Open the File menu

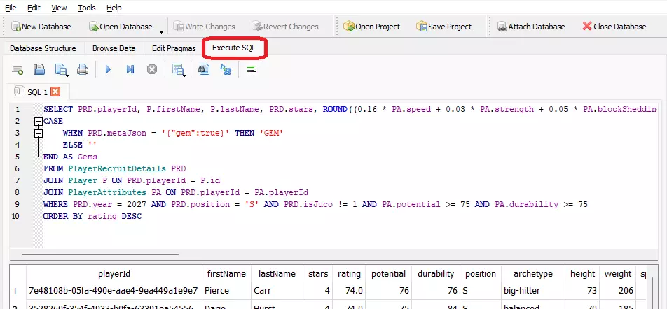(11, 8)
